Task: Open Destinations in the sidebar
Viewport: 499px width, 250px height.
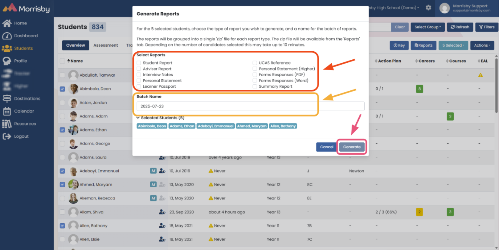Action: (22, 98)
